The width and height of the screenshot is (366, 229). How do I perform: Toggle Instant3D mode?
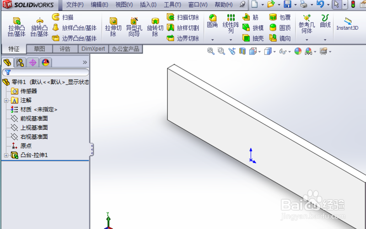click(x=347, y=24)
